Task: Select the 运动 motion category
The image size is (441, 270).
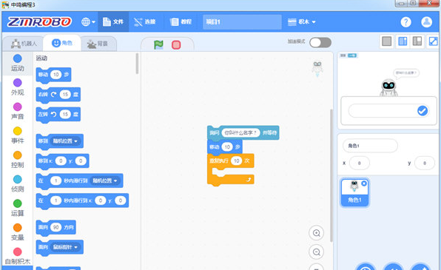Action: (x=18, y=64)
